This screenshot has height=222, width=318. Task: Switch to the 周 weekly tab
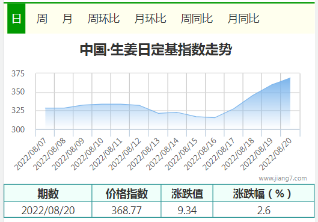point(41,19)
